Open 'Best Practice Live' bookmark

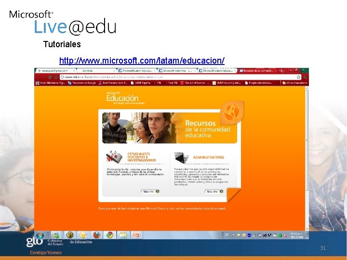click(113, 83)
